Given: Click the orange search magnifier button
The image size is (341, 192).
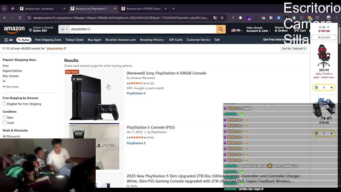Looking at the screenshot, I should tap(221, 29).
